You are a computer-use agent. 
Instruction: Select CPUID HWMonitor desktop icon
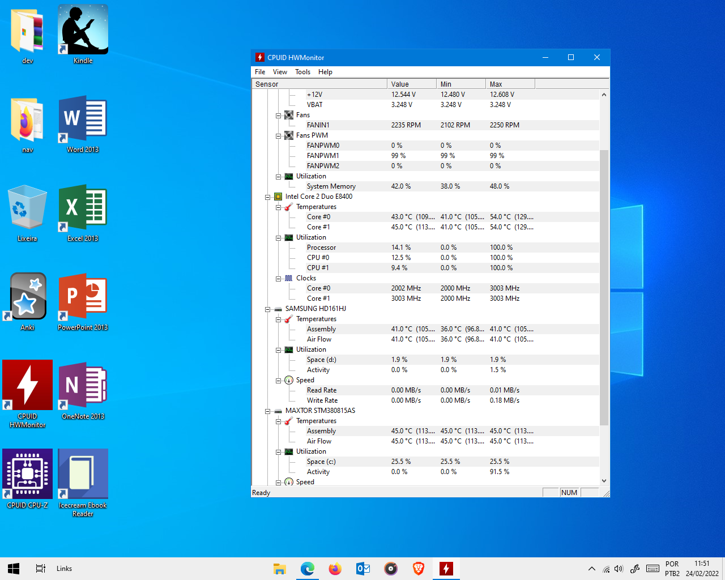[27, 394]
